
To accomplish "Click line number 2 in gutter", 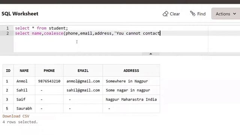I will 7,33.
